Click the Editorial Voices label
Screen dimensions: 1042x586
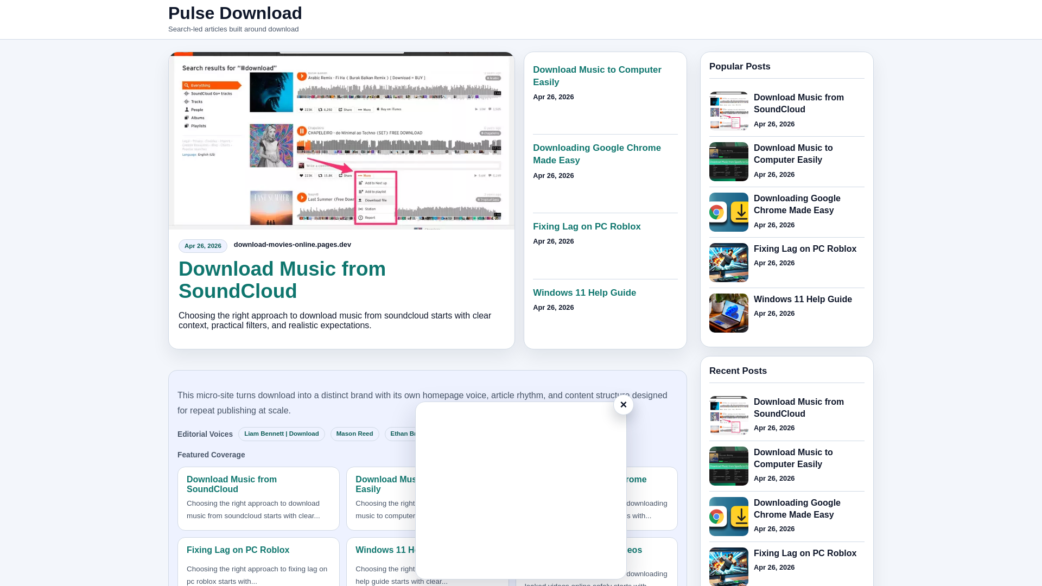point(205,434)
